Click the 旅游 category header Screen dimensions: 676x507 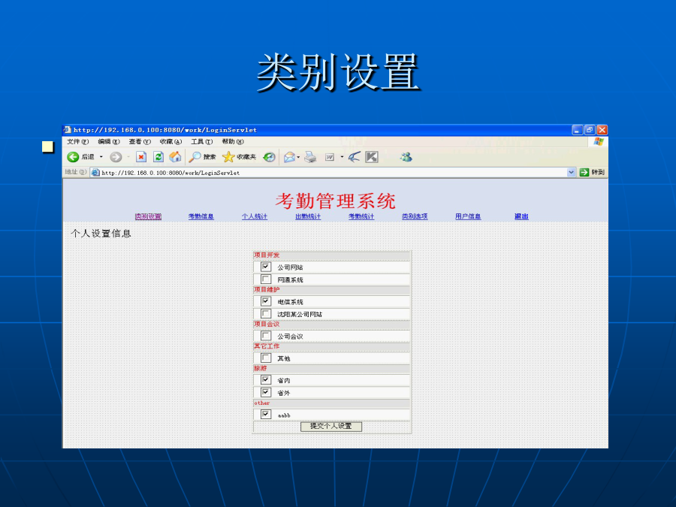pos(261,368)
